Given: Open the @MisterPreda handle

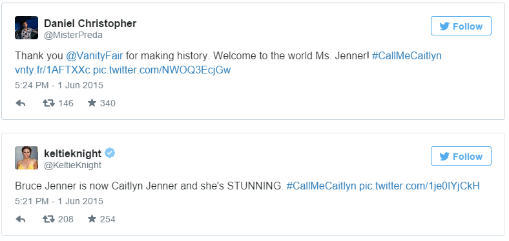Looking at the screenshot, I should (x=73, y=35).
